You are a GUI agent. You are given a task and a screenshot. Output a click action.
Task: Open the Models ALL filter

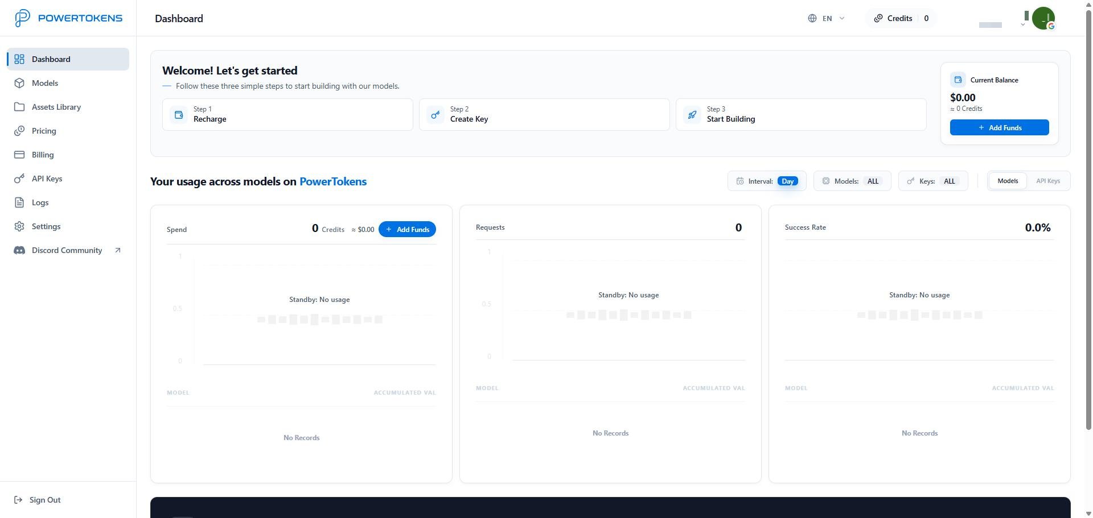[852, 181]
